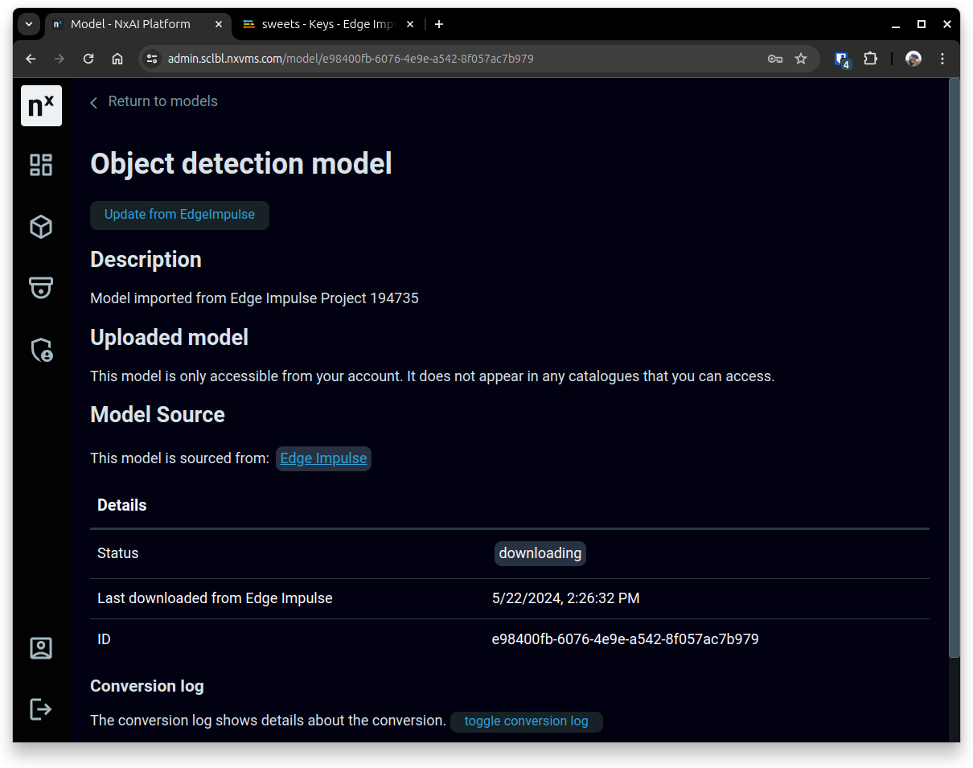Reload the page
Image resolution: width=973 pixels, height=768 pixels.
coord(88,59)
